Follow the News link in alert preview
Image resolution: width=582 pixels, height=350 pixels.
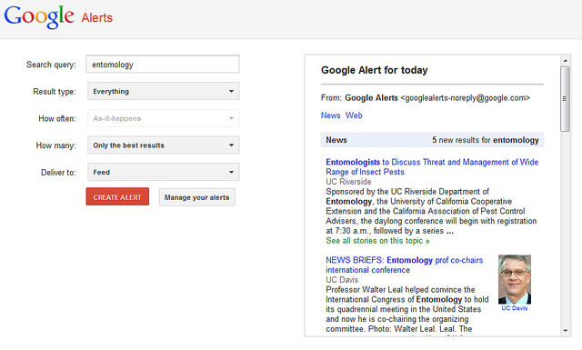(330, 115)
